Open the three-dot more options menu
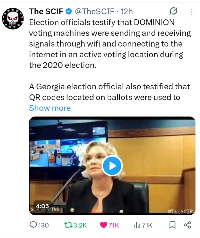 191,12
